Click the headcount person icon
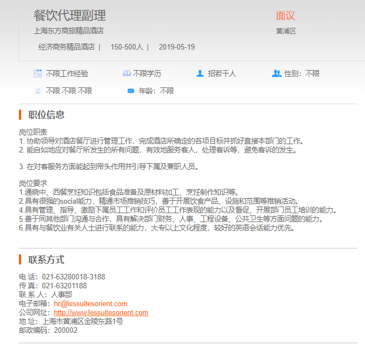The image size is (365, 344). (x=200, y=73)
